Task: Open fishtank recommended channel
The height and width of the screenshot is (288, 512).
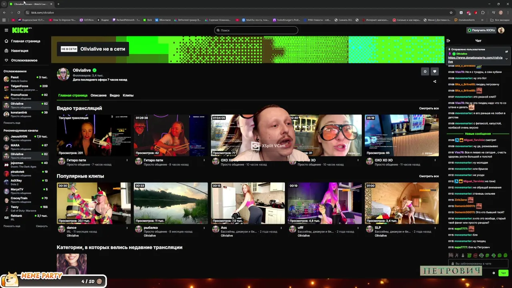Action: click(x=26, y=217)
